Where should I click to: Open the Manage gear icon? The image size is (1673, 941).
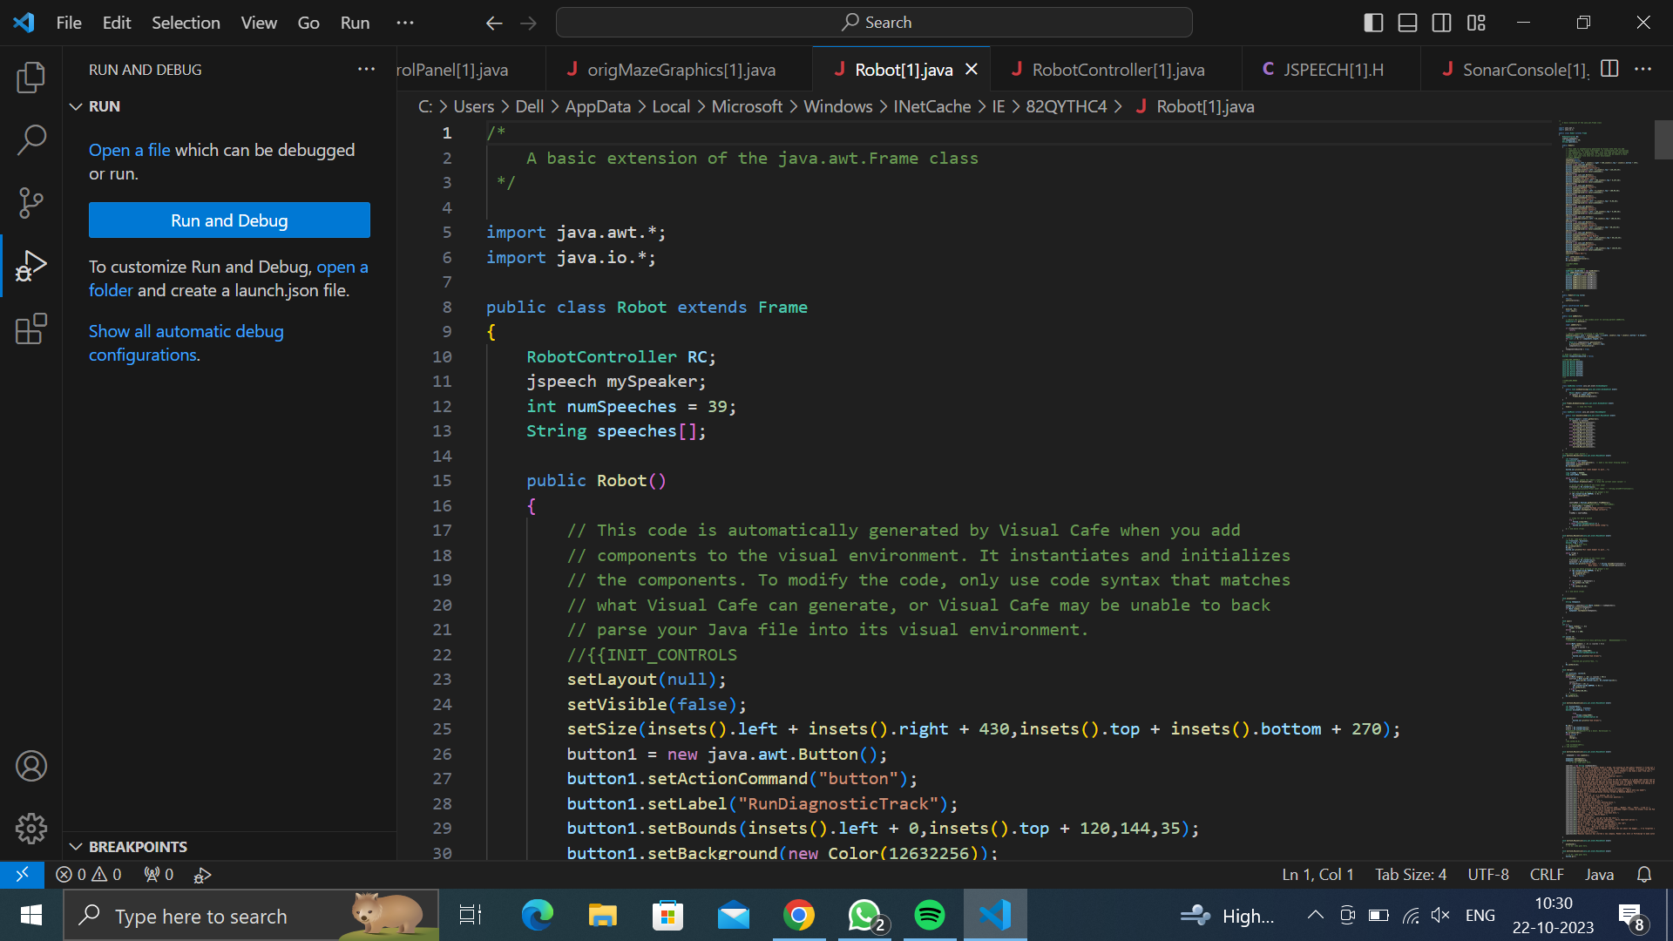coord(31,829)
